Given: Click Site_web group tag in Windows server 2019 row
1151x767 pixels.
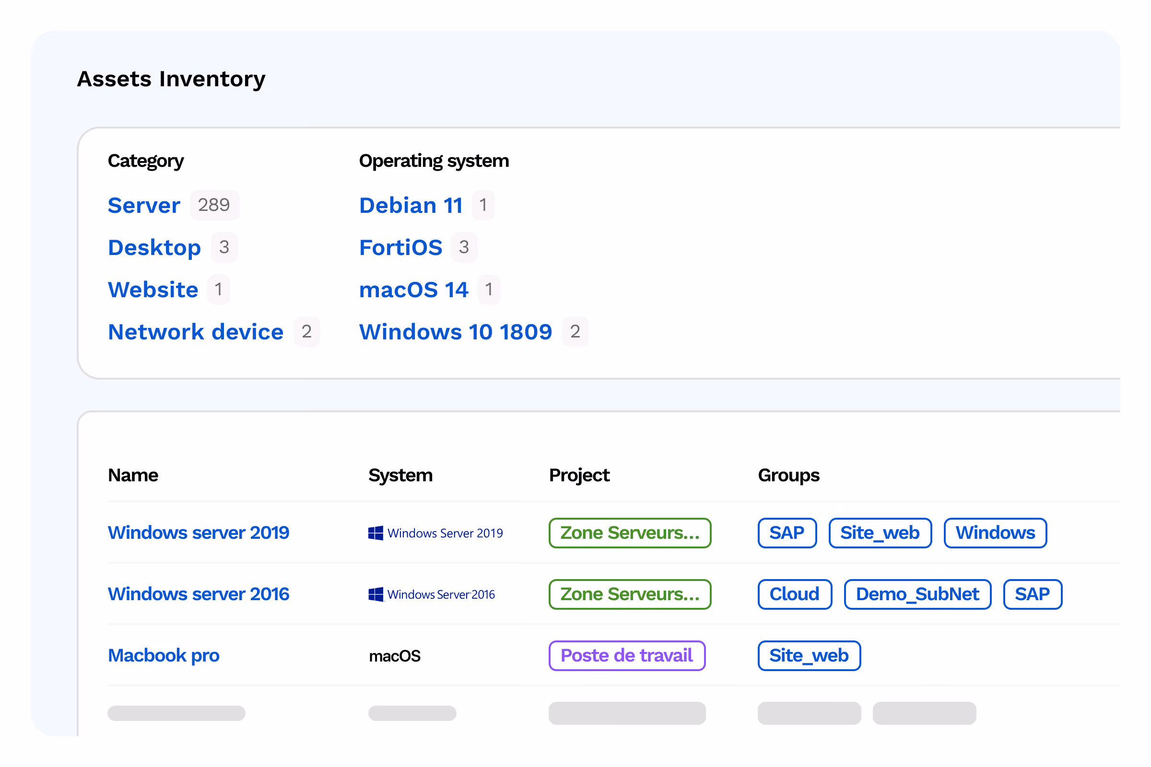Looking at the screenshot, I should [880, 533].
